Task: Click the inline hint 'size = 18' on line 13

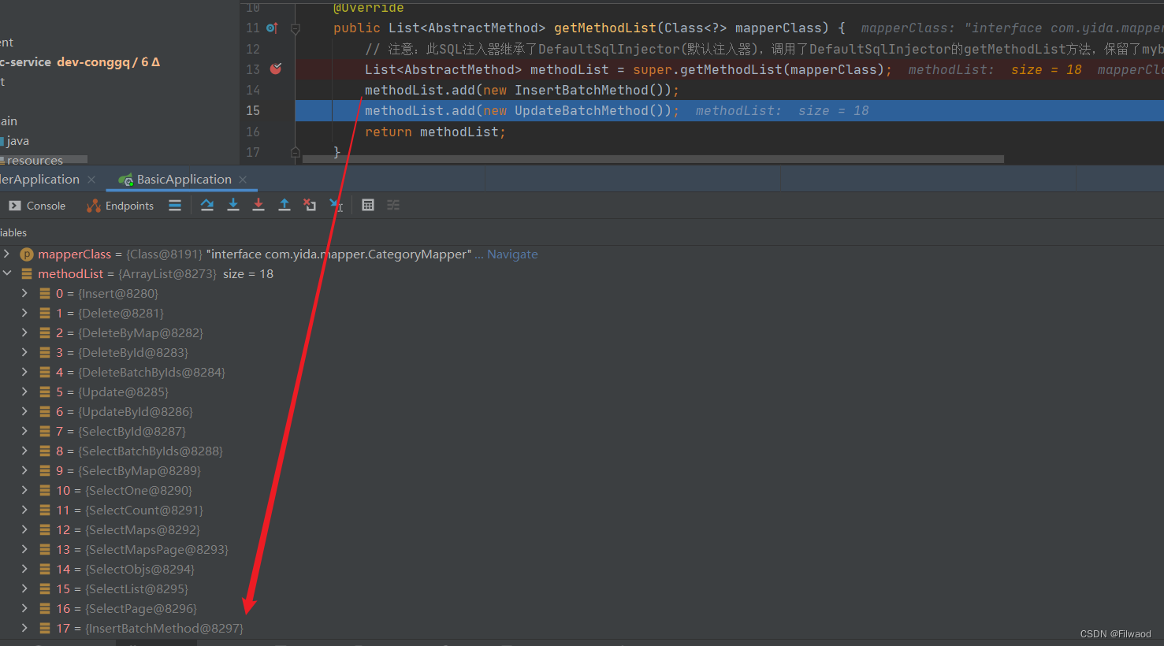Action: click(x=1046, y=69)
